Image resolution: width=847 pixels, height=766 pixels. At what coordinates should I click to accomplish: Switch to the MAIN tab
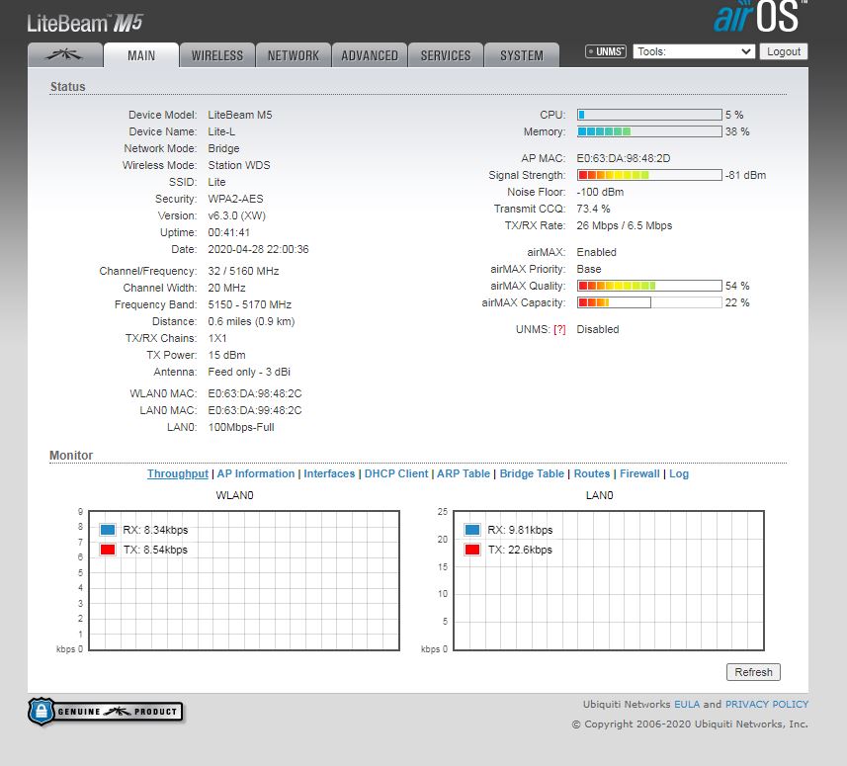click(141, 55)
